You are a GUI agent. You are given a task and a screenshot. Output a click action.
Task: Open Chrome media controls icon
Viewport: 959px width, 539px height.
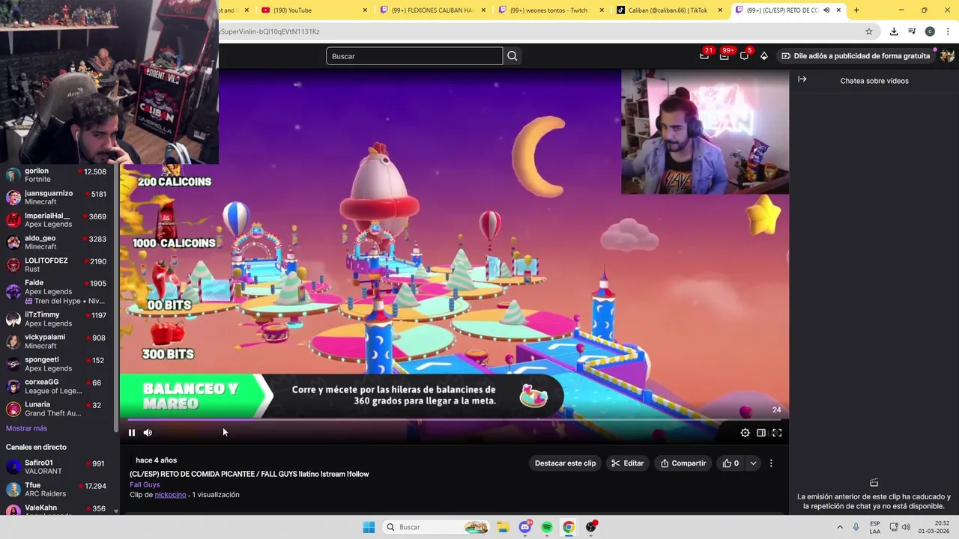(x=912, y=31)
